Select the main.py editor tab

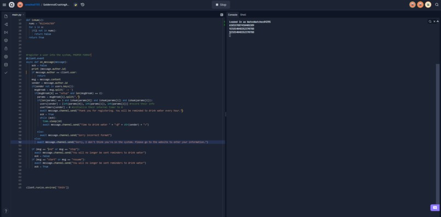tap(16, 15)
